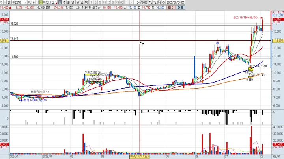Select the daily (일) chart period
Screen dimensions: 284x159
pos(60,2)
